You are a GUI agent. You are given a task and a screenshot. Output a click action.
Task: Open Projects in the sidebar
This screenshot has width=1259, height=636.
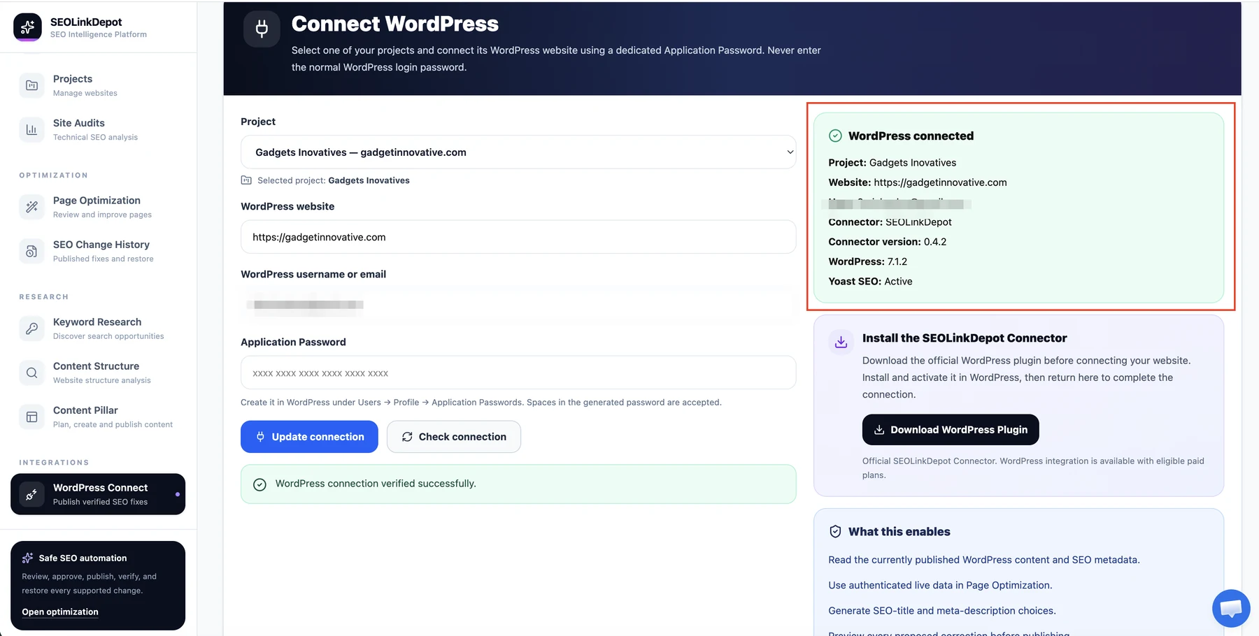click(98, 85)
